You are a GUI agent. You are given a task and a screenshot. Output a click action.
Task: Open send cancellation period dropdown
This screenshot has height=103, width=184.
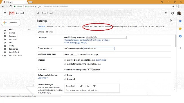coord(90,70)
